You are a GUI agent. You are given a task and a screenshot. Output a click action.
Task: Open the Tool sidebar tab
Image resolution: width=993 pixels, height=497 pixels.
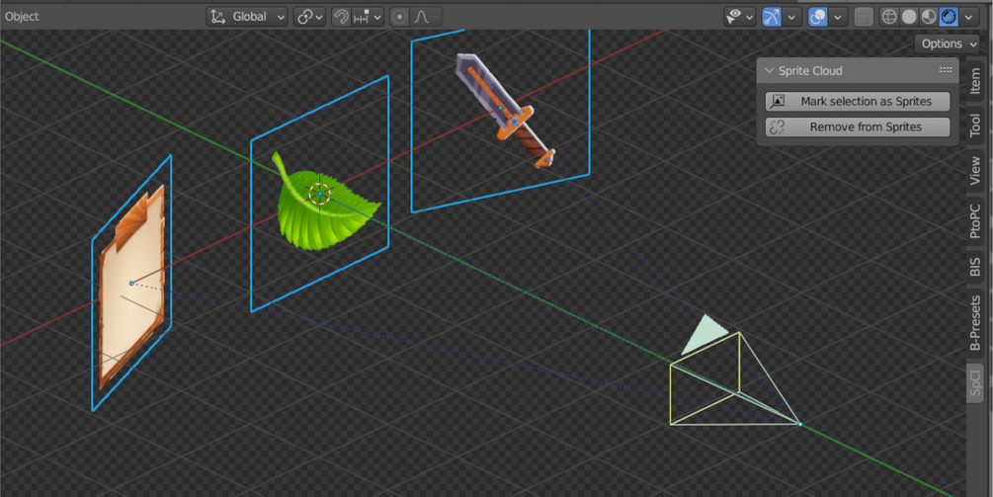click(975, 126)
